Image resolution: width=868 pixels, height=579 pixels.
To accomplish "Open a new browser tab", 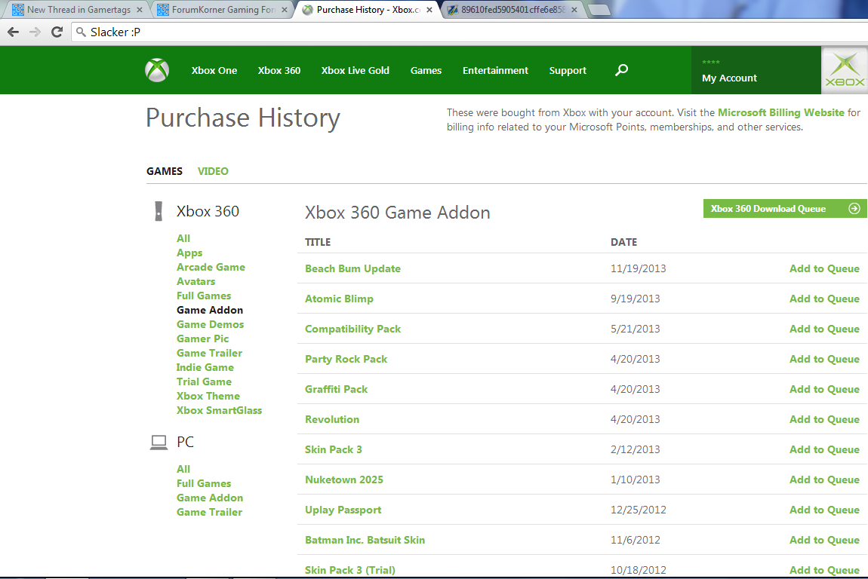I will [599, 10].
